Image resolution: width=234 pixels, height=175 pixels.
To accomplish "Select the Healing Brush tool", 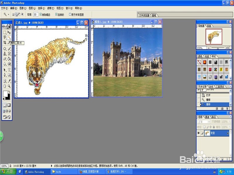I will [5, 49].
